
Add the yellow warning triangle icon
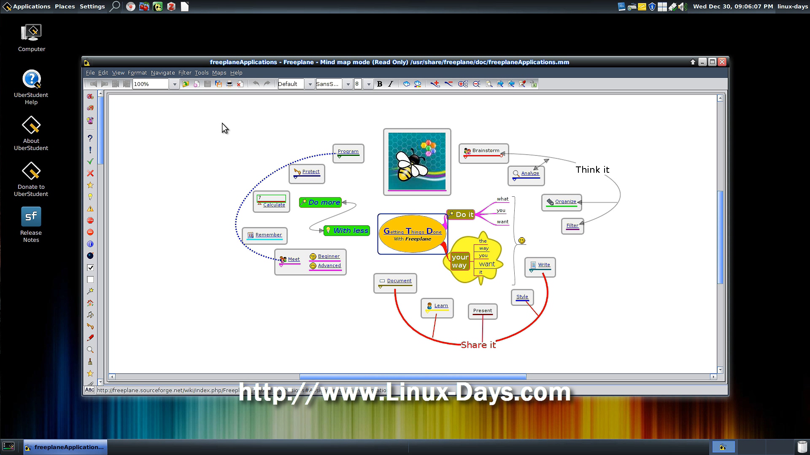90,209
